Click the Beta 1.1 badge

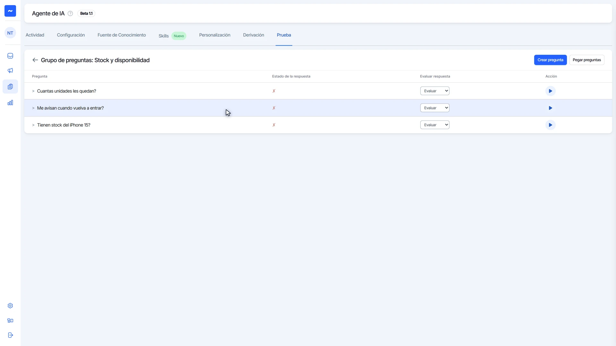[86, 13]
